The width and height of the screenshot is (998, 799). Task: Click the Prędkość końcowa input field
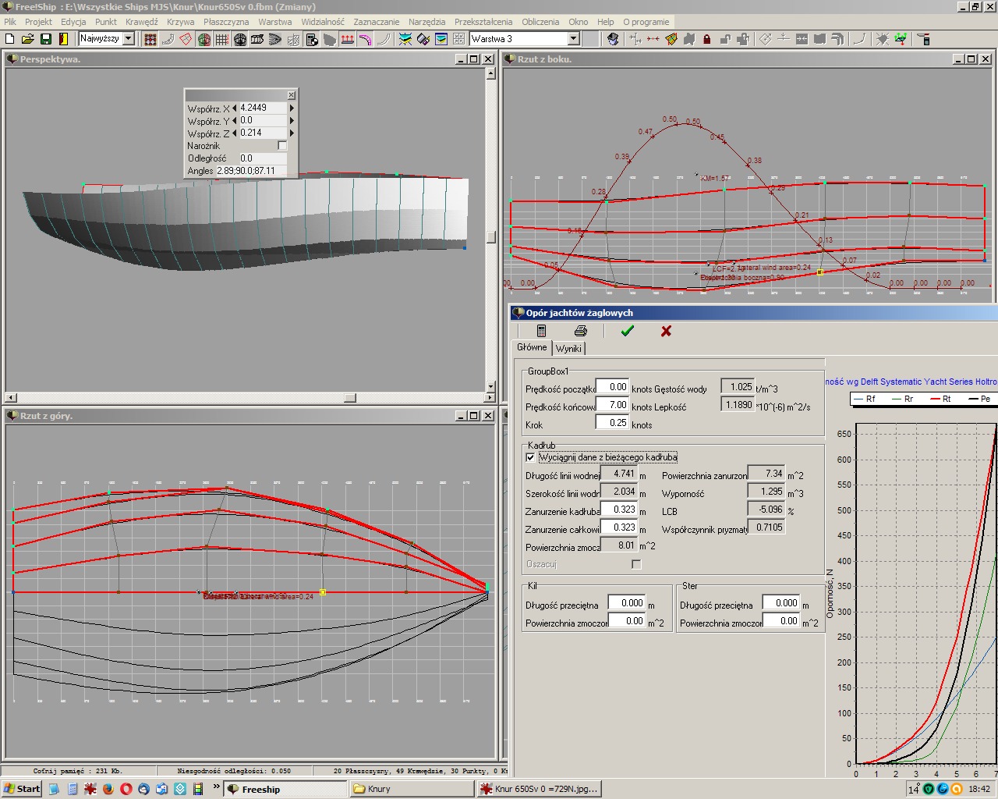tap(613, 405)
